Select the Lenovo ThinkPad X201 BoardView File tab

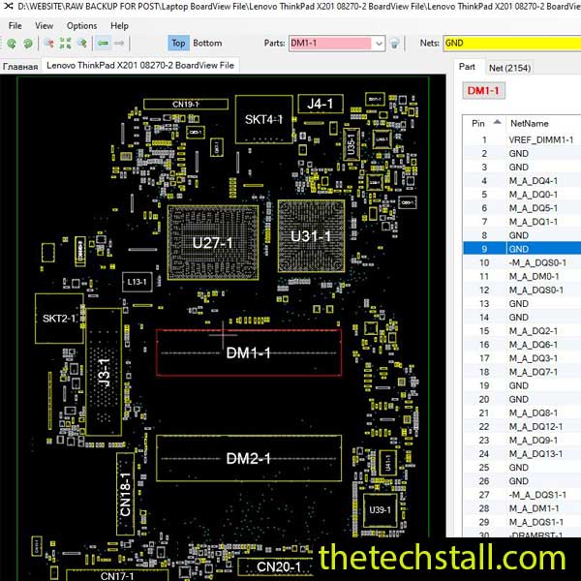140,65
